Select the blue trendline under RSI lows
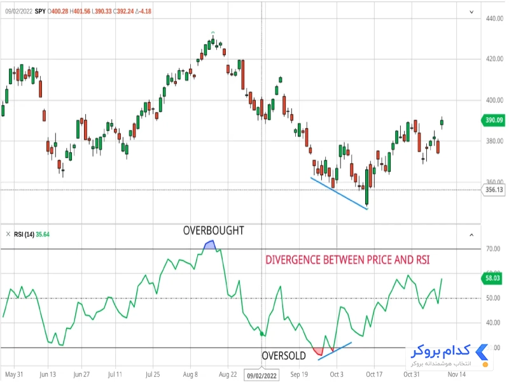This screenshot has height=382, width=509. coord(335,351)
